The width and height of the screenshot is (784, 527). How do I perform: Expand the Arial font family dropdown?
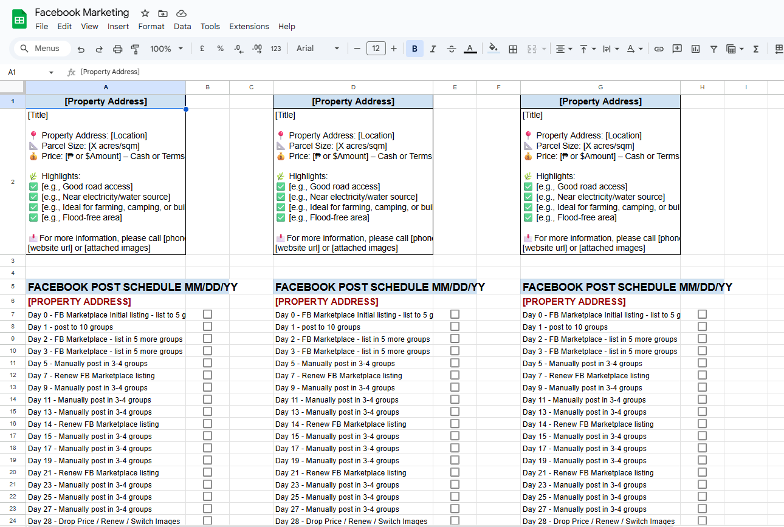coord(318,49)
